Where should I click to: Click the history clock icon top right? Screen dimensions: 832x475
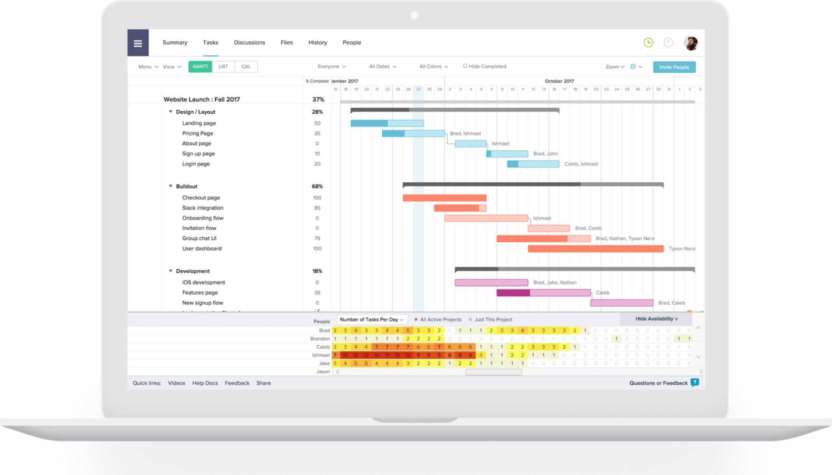pyautogui.click(x=648, y=42)
